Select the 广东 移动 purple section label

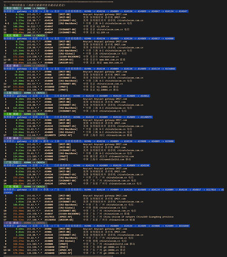click(12, 223)
